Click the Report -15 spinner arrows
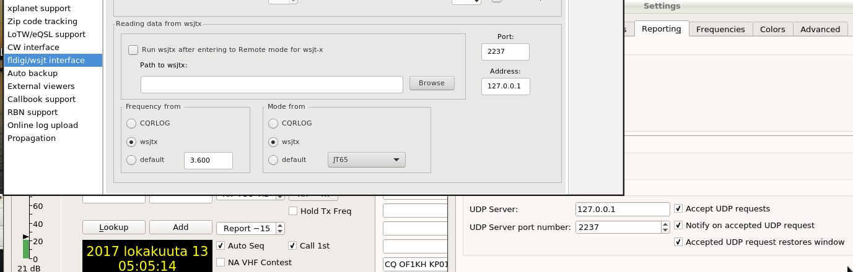 [x=280, y=228]
